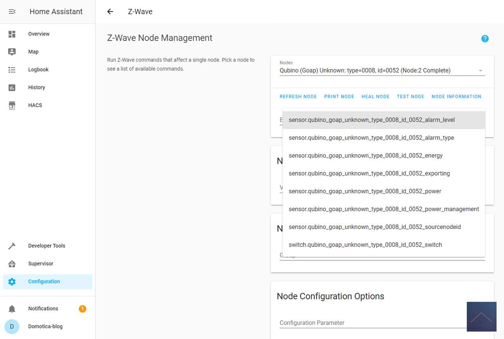This screenshot has height=339, width=504.
Task: Click the Overview dashboard icon
Action: 12,34
